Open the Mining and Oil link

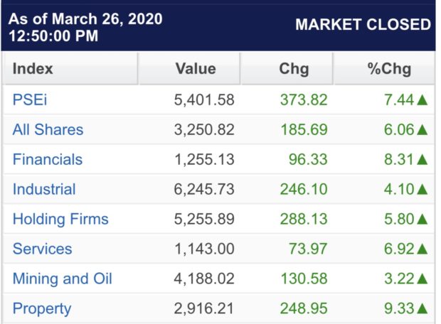(x=63, y=279)
